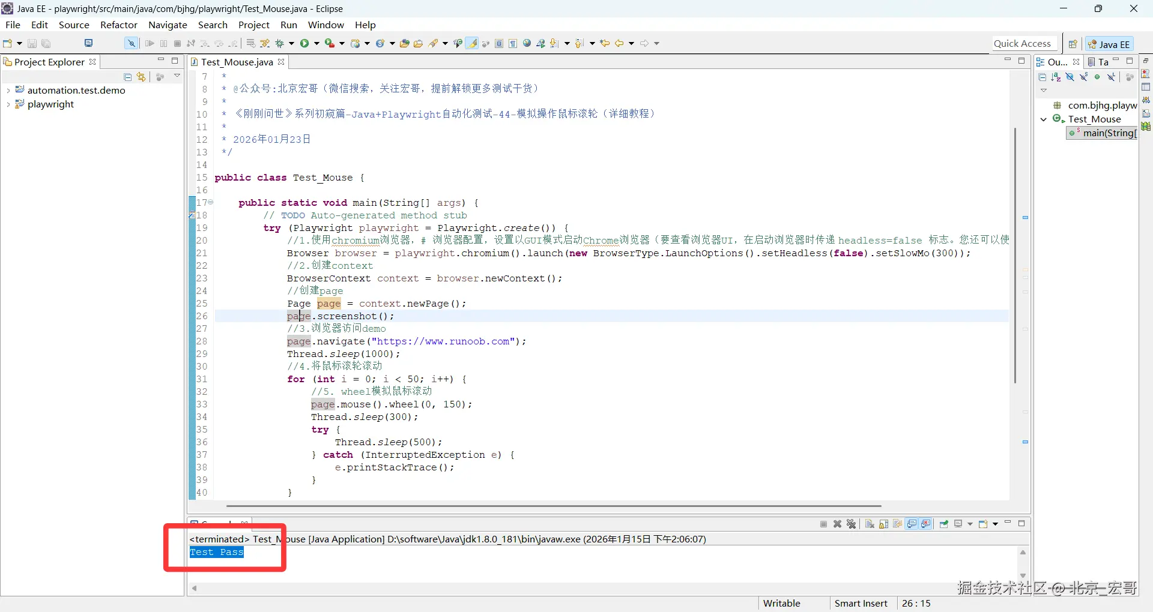
Task: Select the Project Explorer view tab
Action: 49,62
